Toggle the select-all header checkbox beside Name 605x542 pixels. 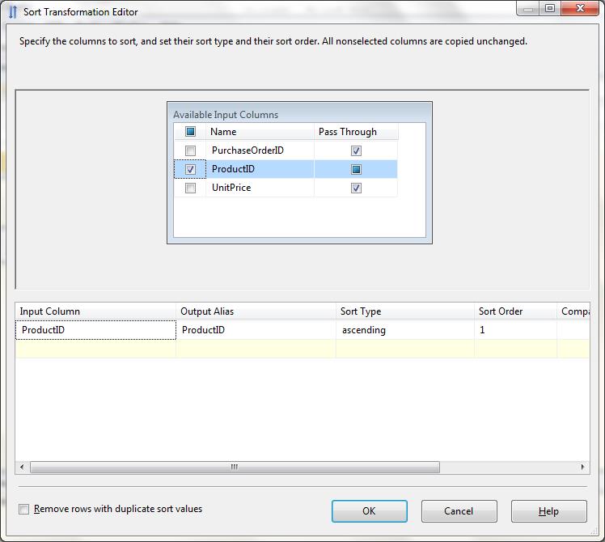[191, 132]
